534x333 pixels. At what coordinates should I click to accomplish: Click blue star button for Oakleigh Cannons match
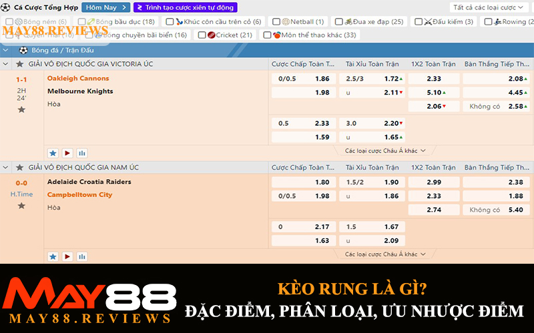coord(53,153)
